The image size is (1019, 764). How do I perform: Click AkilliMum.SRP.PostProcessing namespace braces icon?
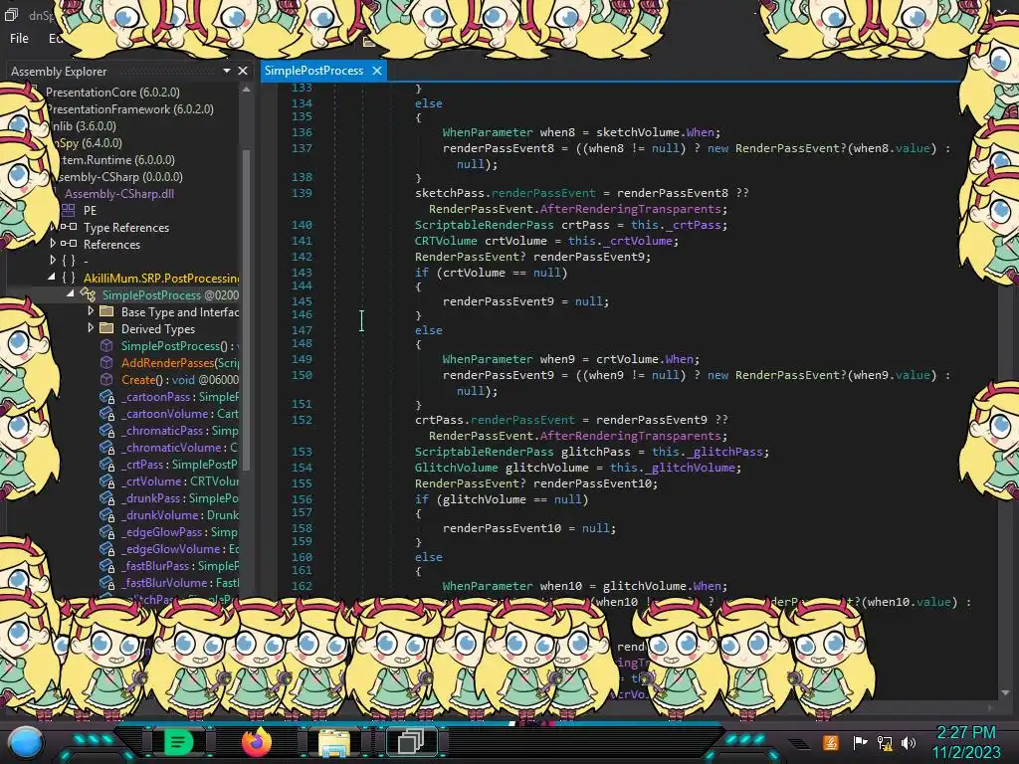tap(69, 278)
